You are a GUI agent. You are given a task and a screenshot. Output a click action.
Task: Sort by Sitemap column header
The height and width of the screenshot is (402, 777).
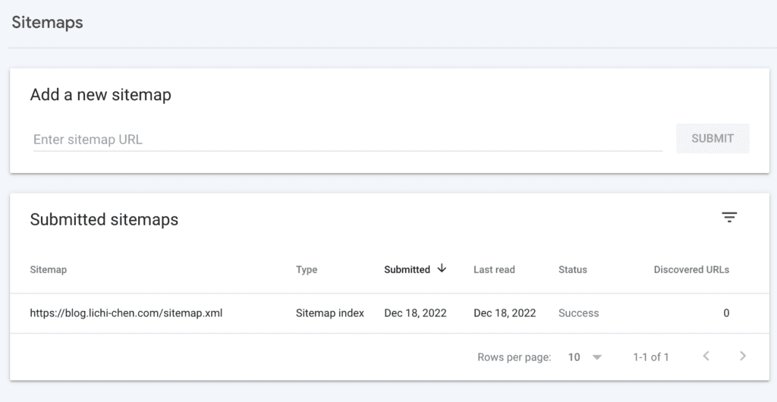click(48, 270)
